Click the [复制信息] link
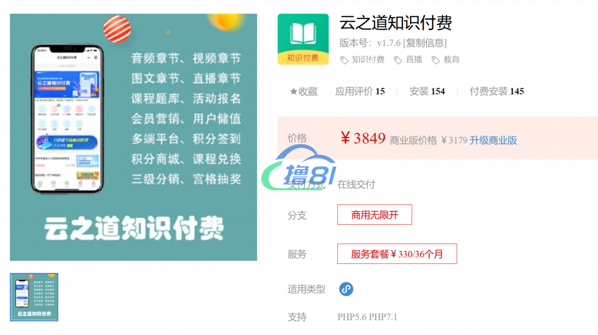Image resolution: width=598 pixels, height=335 pixels. [x=425, y=43]
